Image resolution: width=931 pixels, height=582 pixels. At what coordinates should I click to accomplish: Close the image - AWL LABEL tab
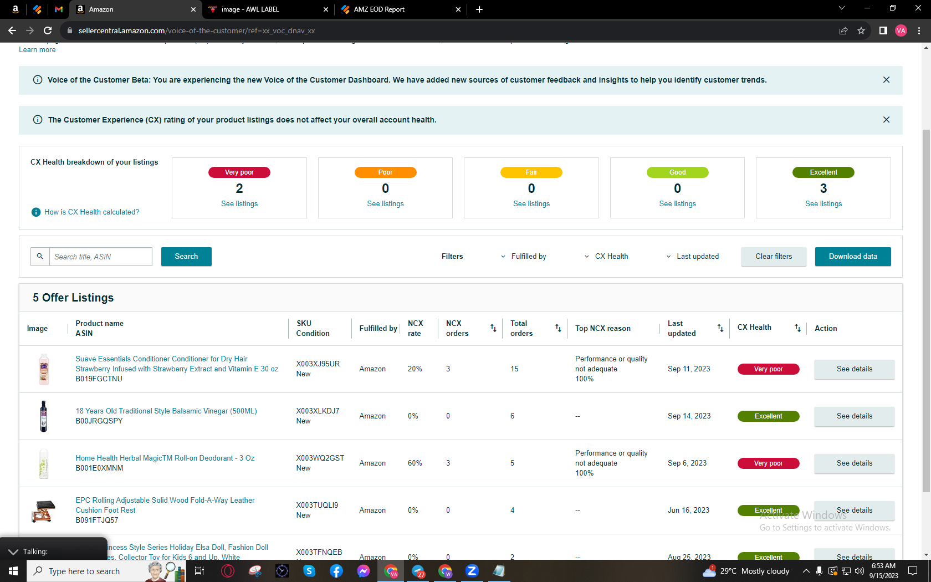tap(326, 9)
